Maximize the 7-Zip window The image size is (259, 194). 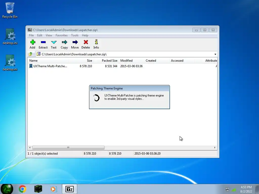[205, 30]
